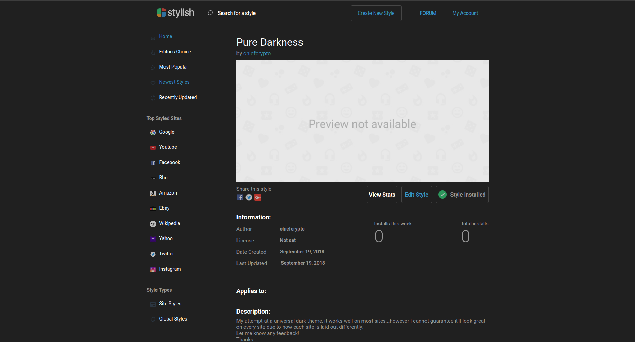
Task: Click the Ebay site icon
Action: pos(153,208)
